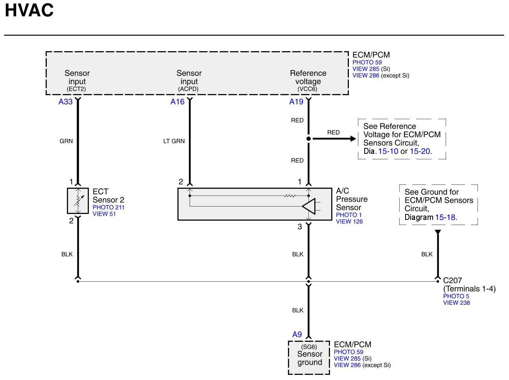Open PHOTO 211 for ECT Sensor 2

click(109, 207)
